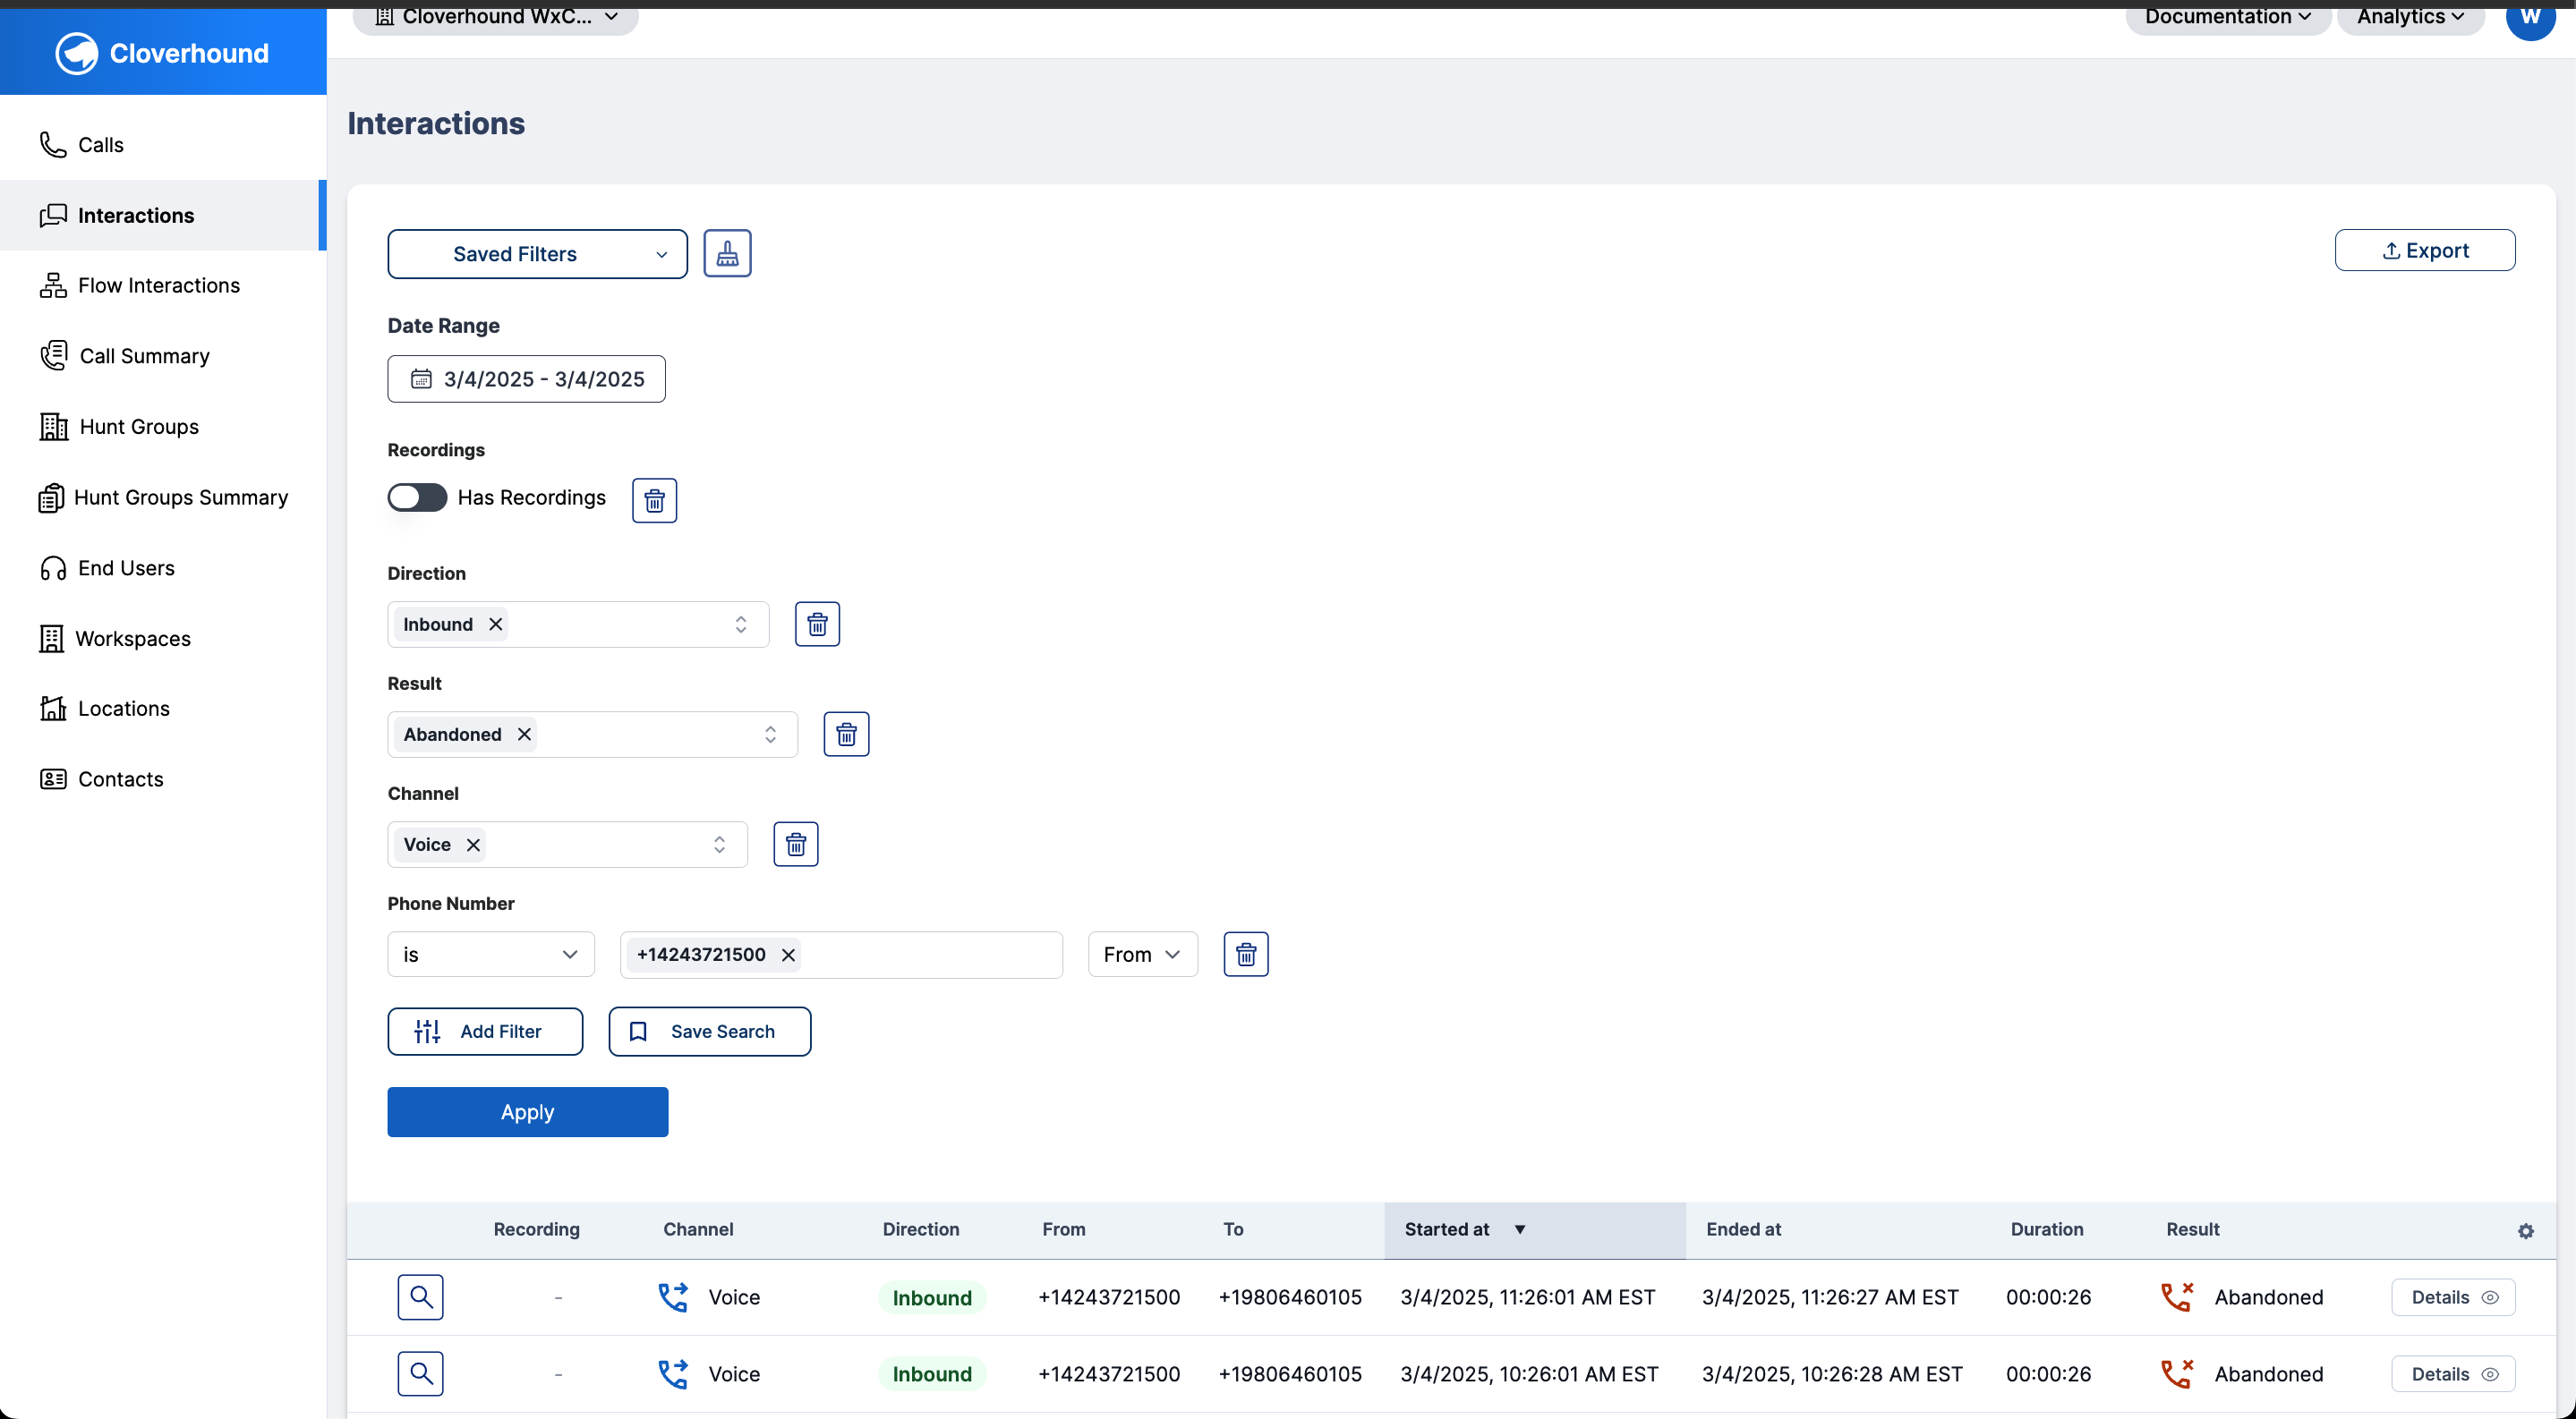Open the Documentation menu

click(2227, 16)
